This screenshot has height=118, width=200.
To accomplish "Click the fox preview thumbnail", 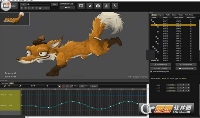I will click(15, 19).
